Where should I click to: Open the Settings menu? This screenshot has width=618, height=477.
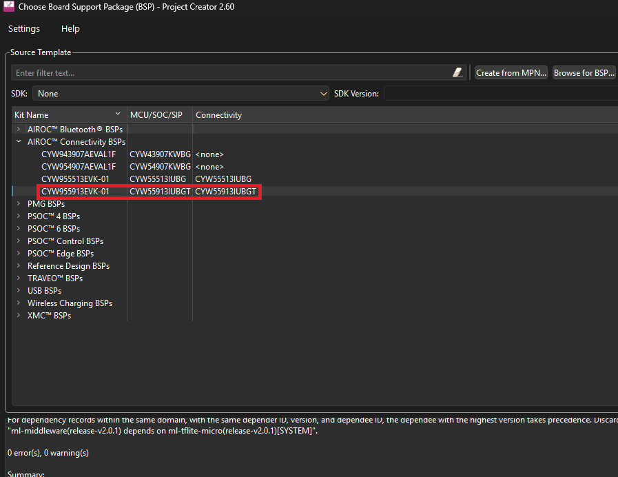pyautogui.click(x=24, y=29)
